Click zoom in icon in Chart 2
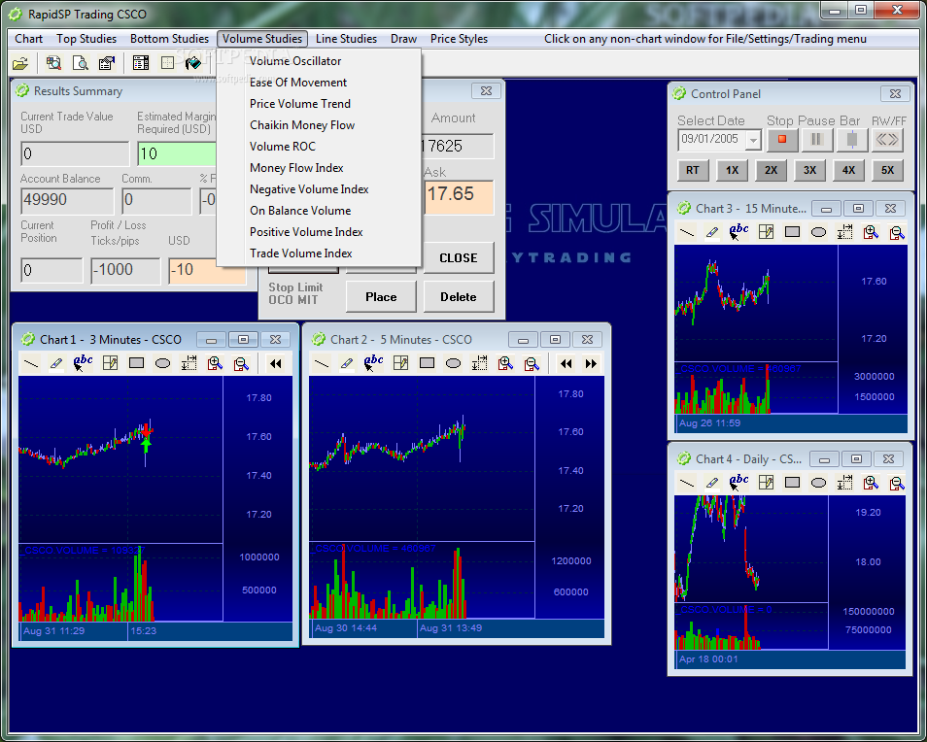 coord(505,363)
